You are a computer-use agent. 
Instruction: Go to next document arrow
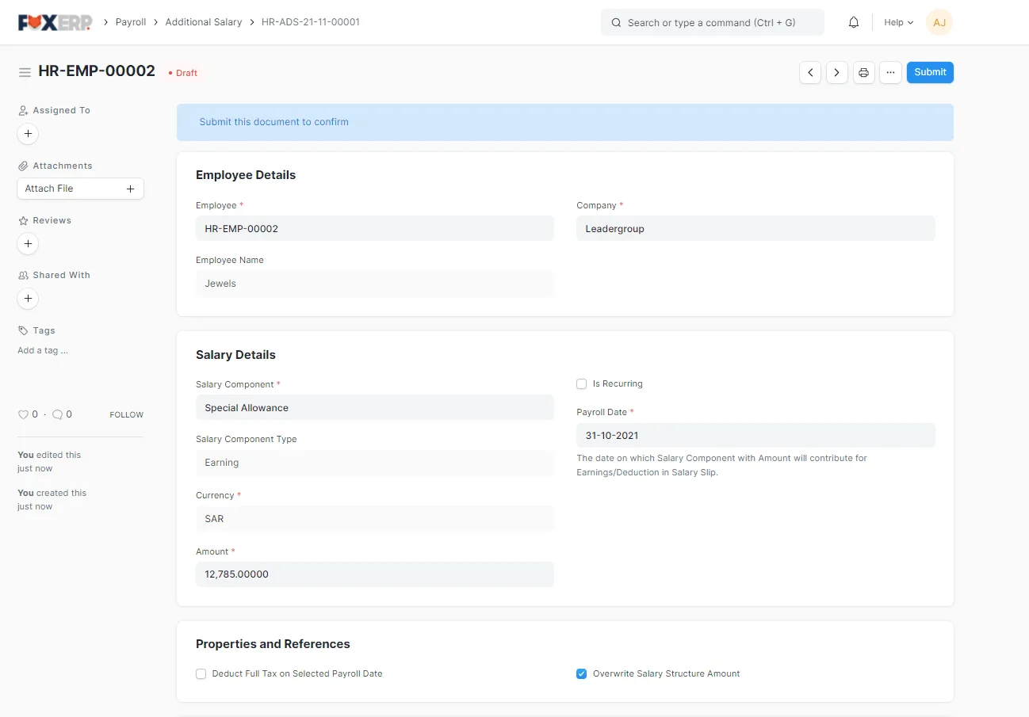coord(837,72)
